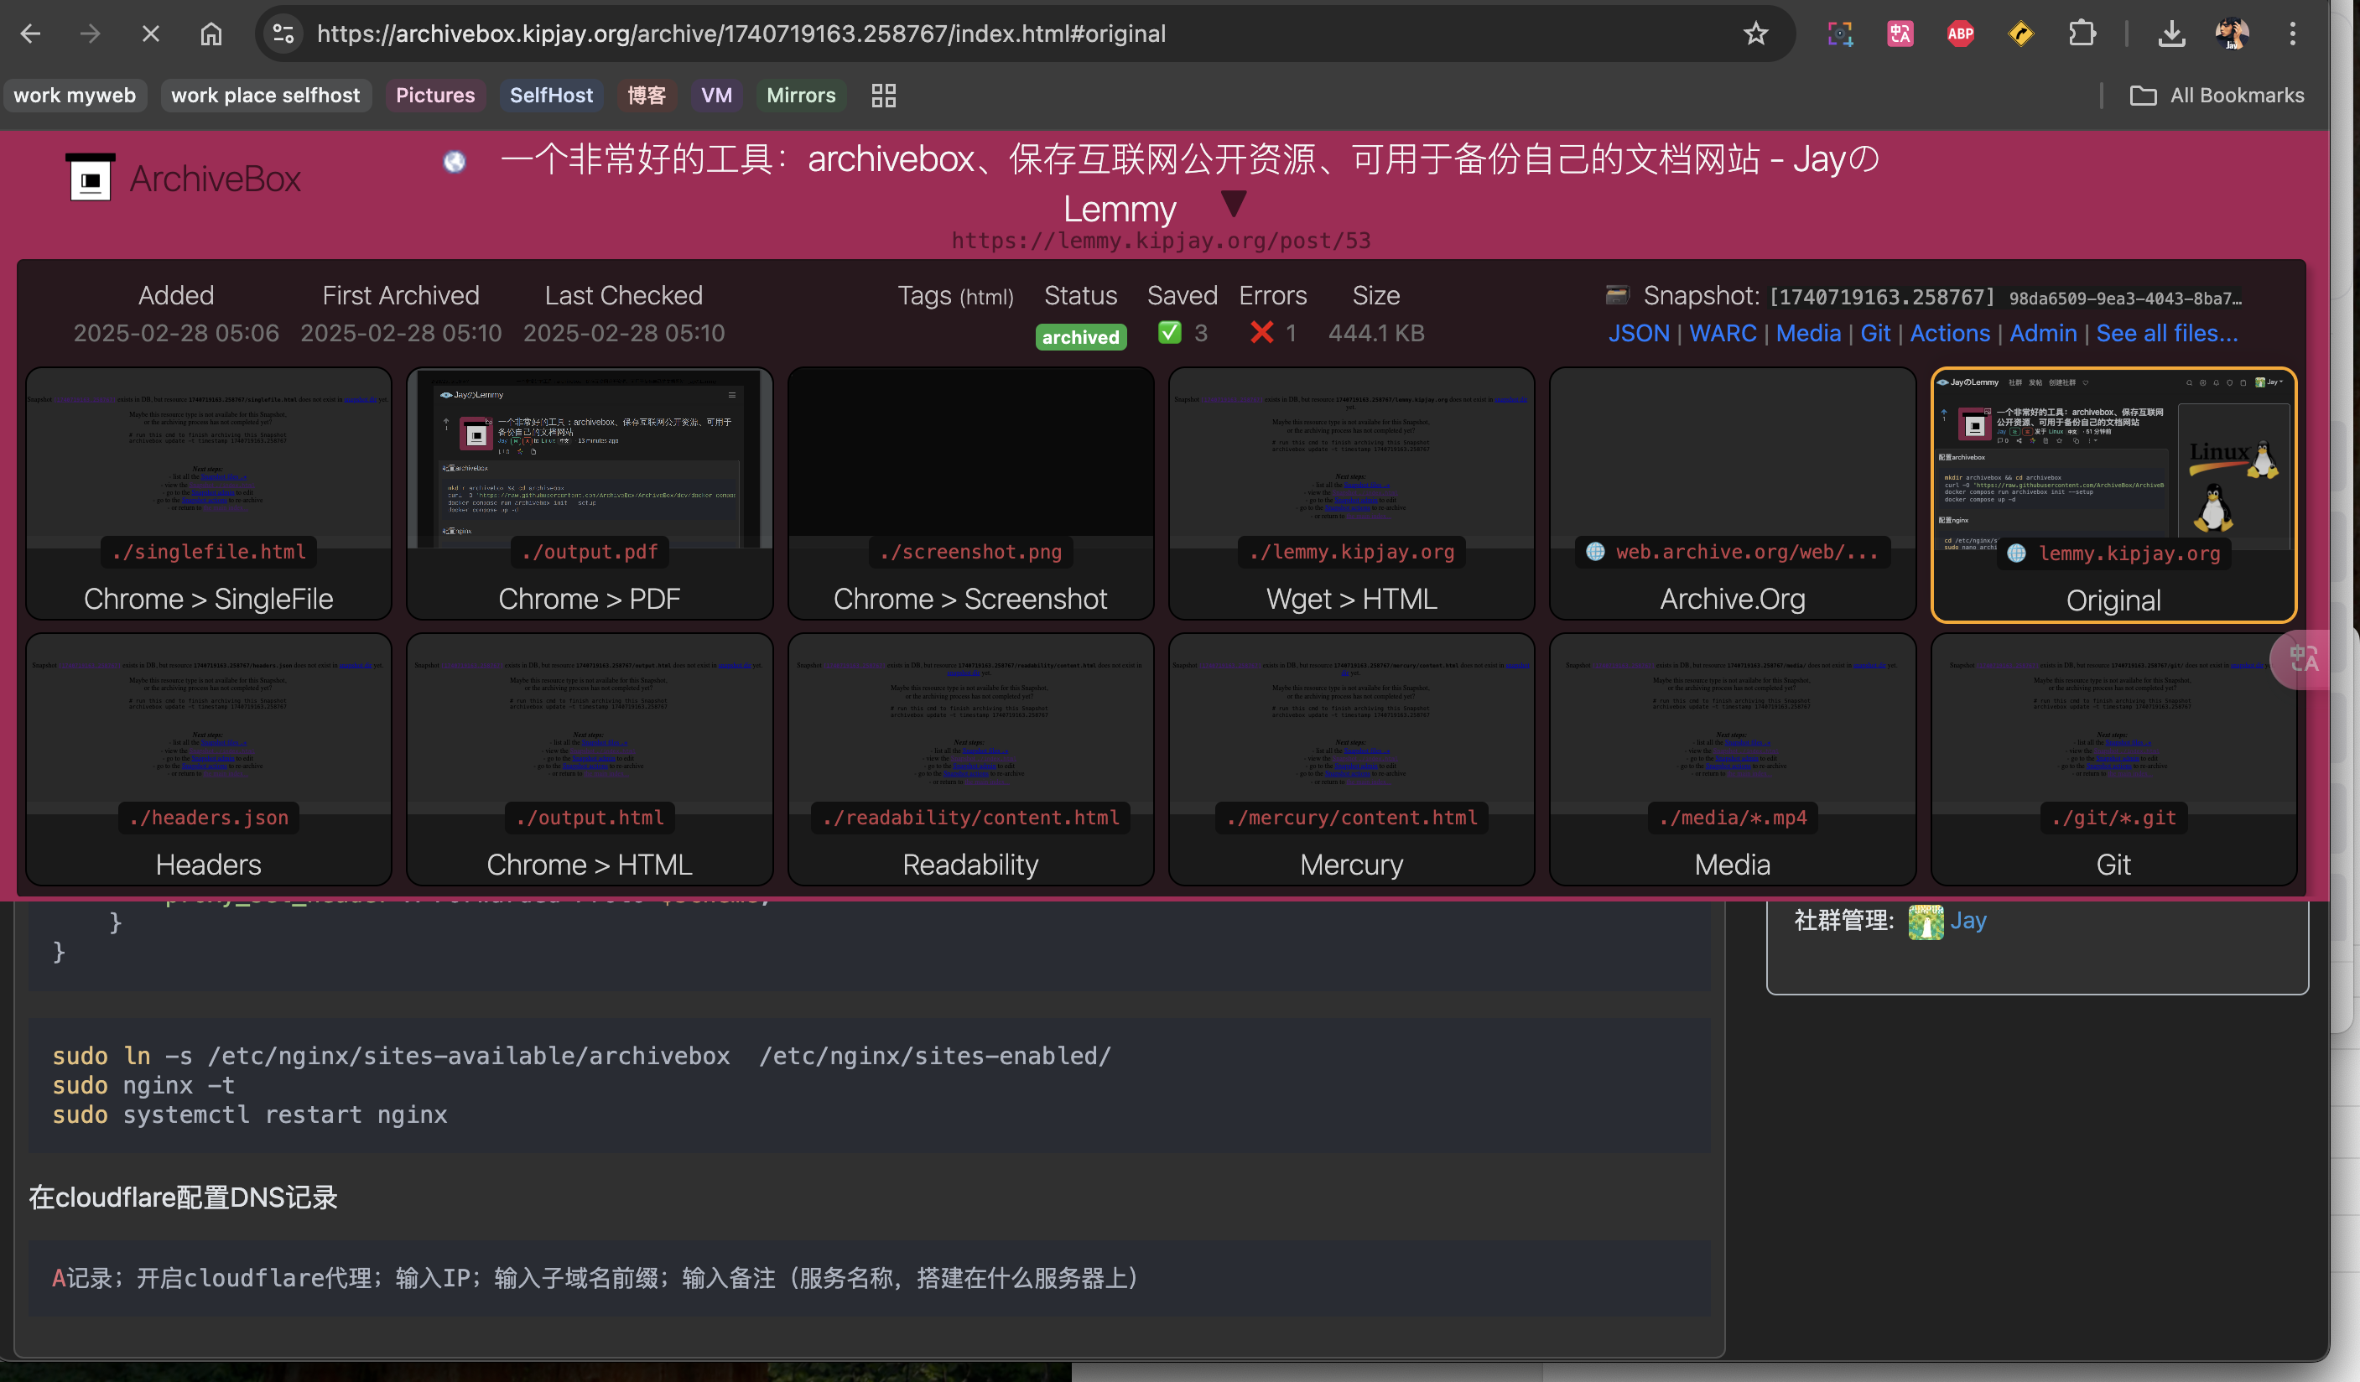This screenshot has width=2360, height=1382.
Task: Select the Git card with ./git/*.git
Action: (x=2113, y=760)
